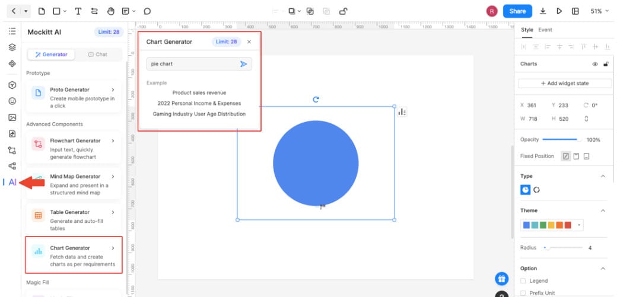Open the layer order dropdown arrow
Viewport: 617px width, 297px height.
click(300, 11)
